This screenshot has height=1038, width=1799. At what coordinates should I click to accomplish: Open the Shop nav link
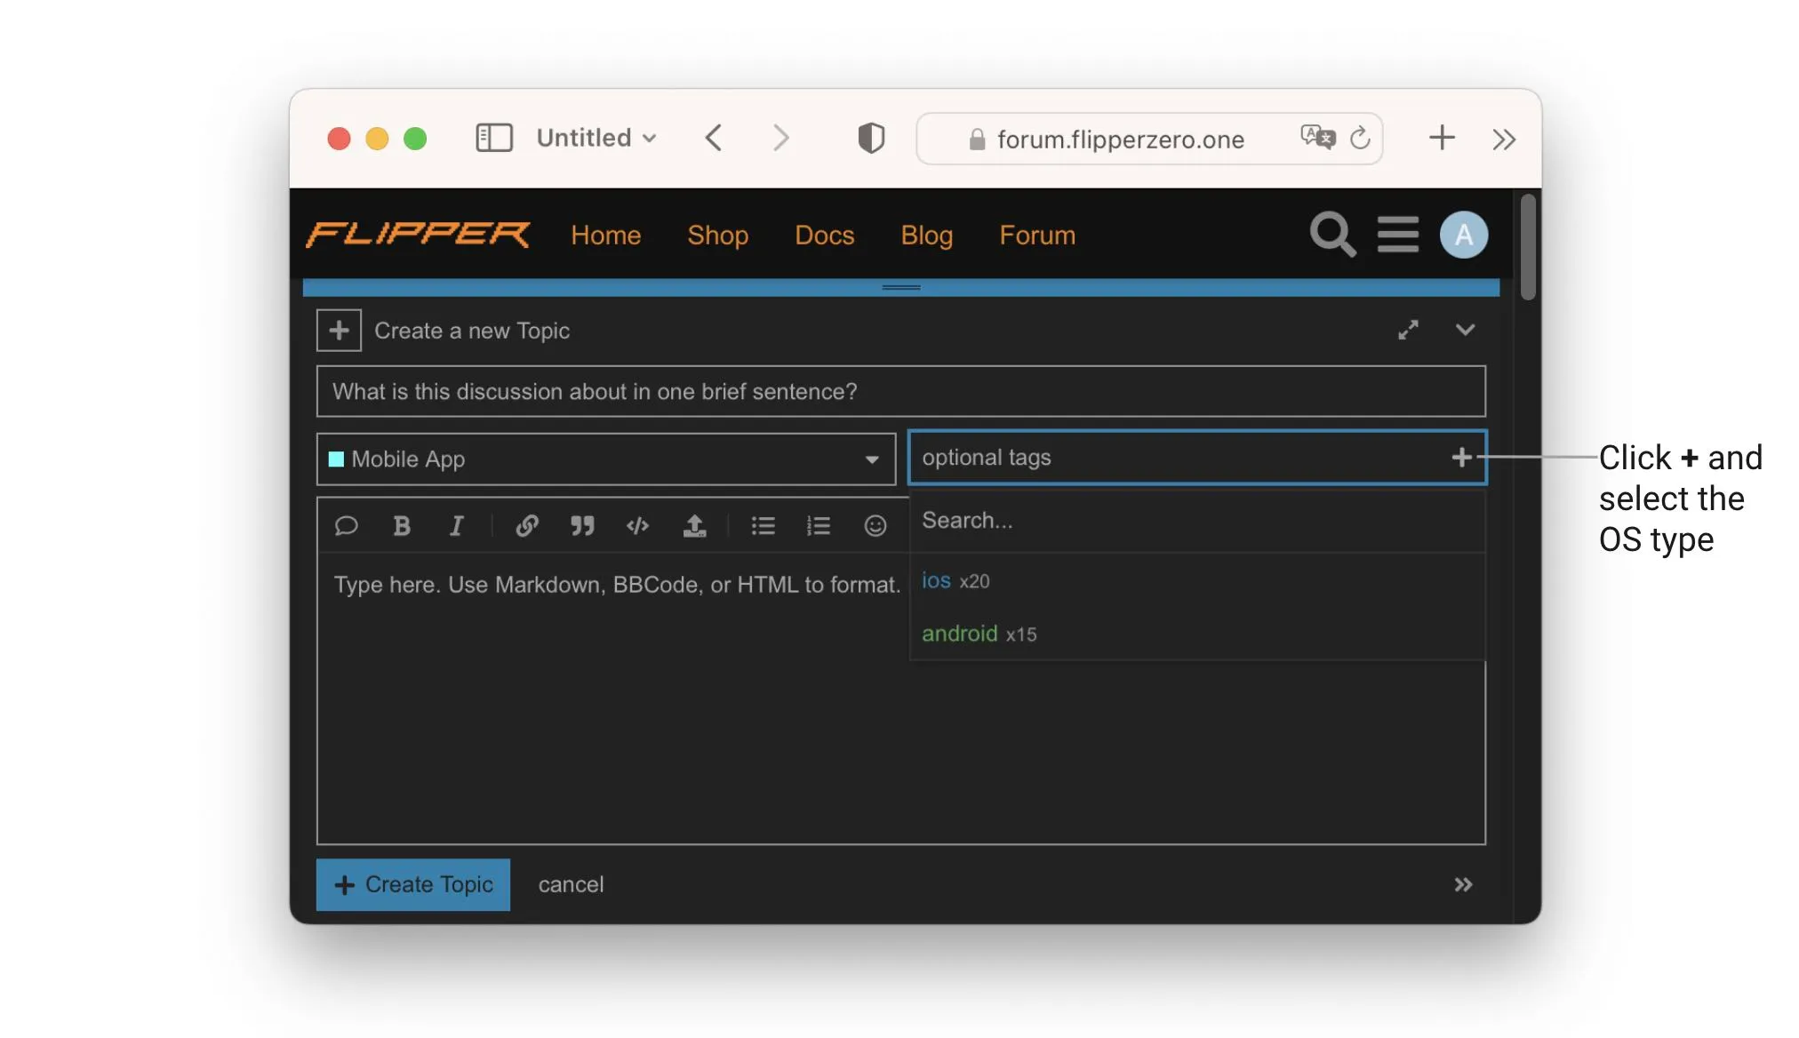718,235
